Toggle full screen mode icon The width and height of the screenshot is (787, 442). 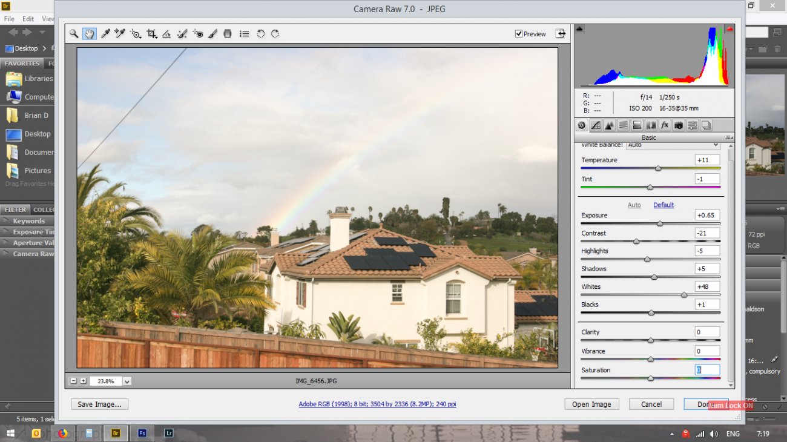(561, 34)
